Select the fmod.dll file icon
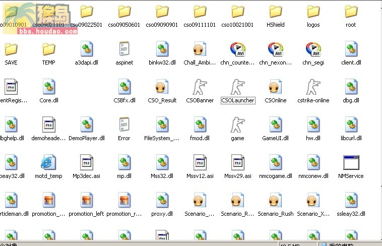 click(x=200, y=125)
